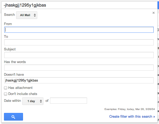Viewport: 159px width, 124px height.
Task: Enable the Has attachment checkbox
Action: [x=6, y=88]
